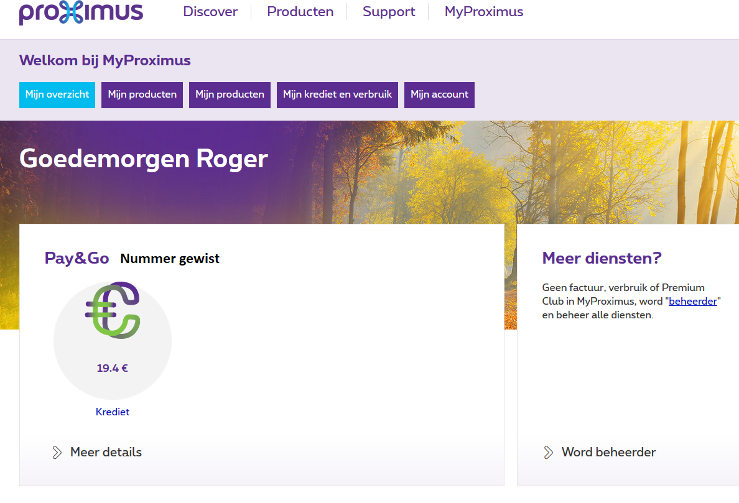
Task: Click Meer details link
Action: 106,452
